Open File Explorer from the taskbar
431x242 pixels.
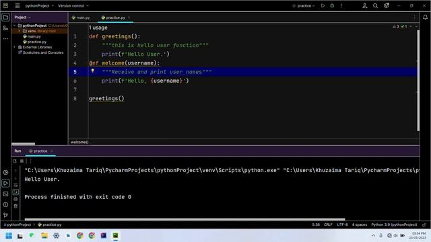pyautogui.click(x=44, y=236)
